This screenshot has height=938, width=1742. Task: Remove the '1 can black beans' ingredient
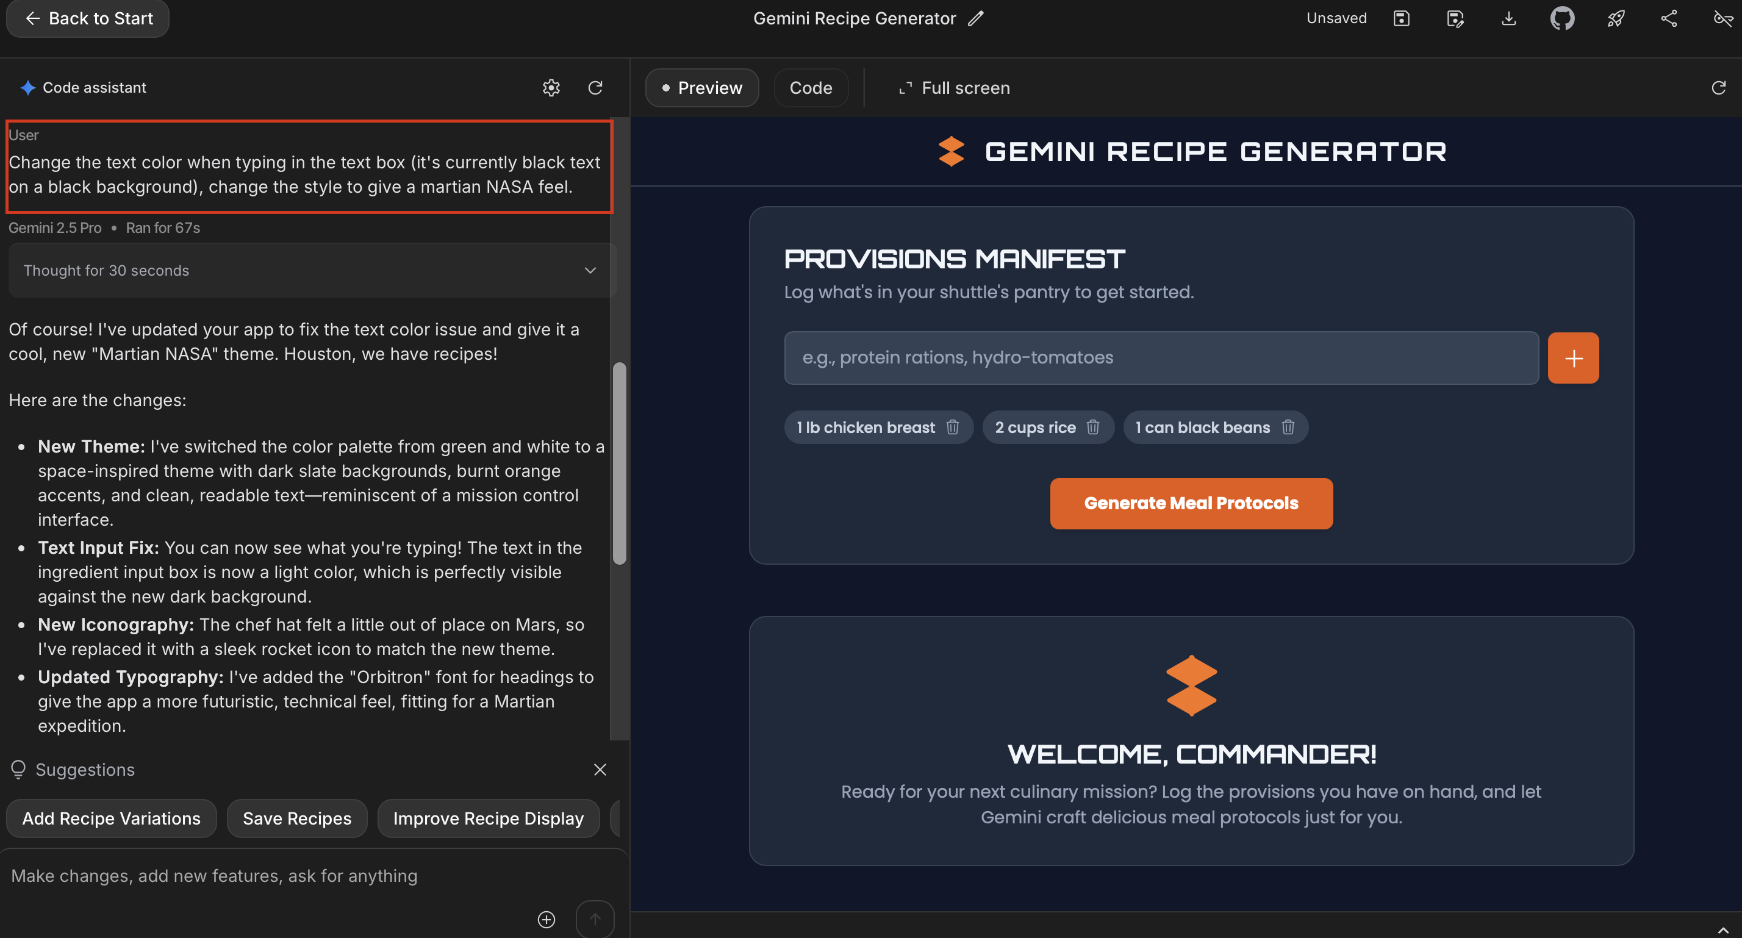(x=1288, y=427)
